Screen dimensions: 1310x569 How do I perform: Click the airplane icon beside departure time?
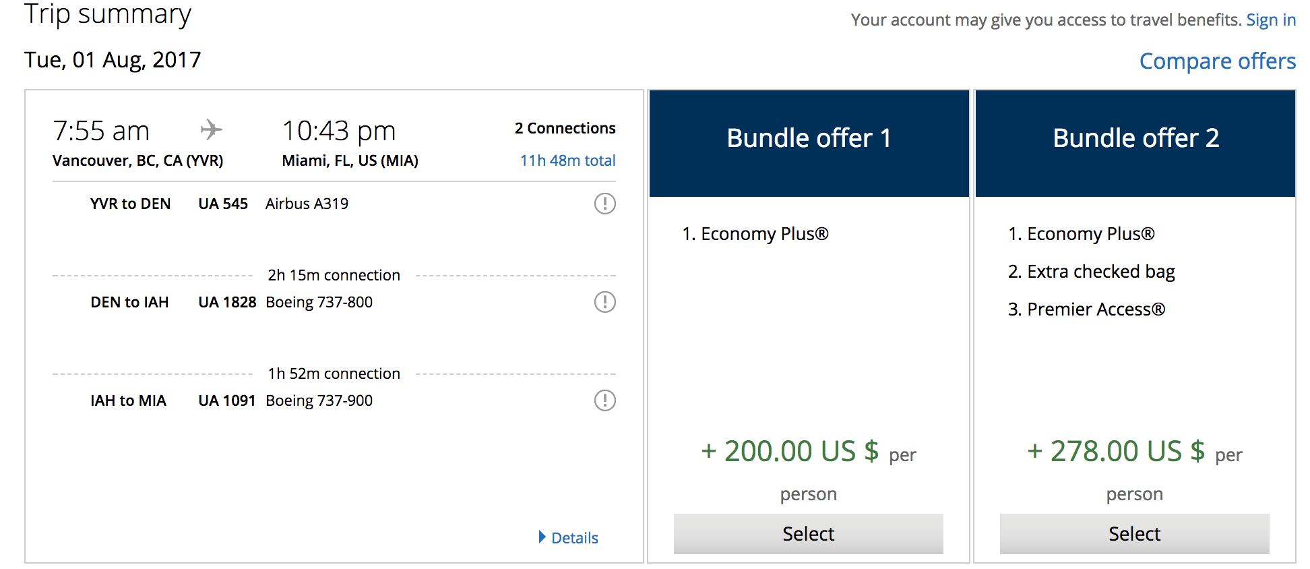211,129
